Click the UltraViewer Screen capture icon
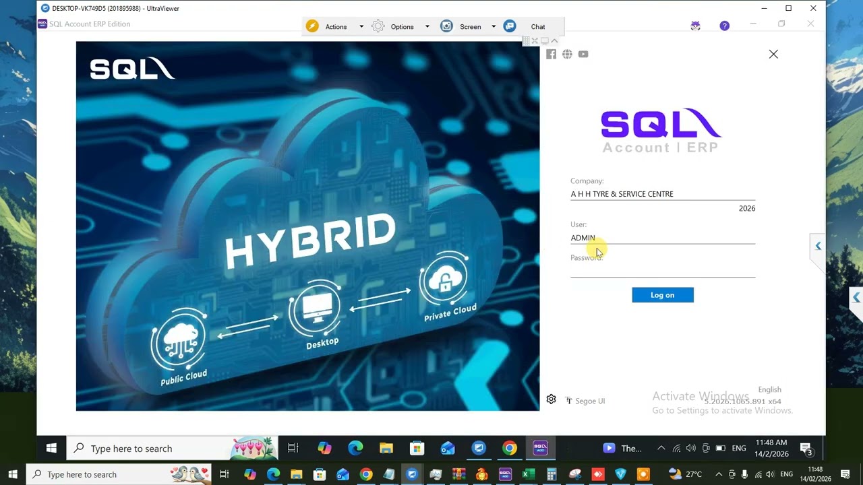Image resolution: width=863 pixels, height=485 pixels. point(446,26)
